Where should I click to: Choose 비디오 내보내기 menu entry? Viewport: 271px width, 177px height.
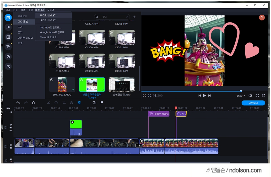[x=53, y=15]
